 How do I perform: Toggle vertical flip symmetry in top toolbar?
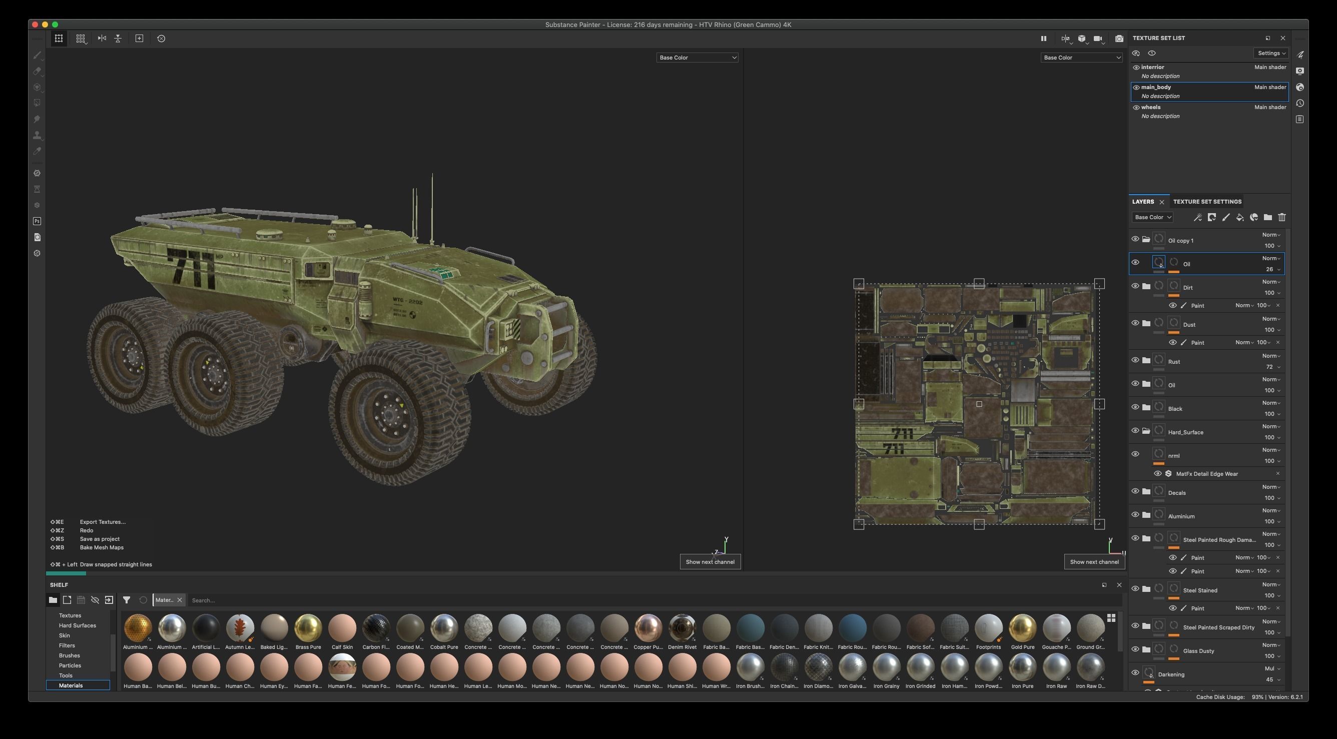pos(118,39)
